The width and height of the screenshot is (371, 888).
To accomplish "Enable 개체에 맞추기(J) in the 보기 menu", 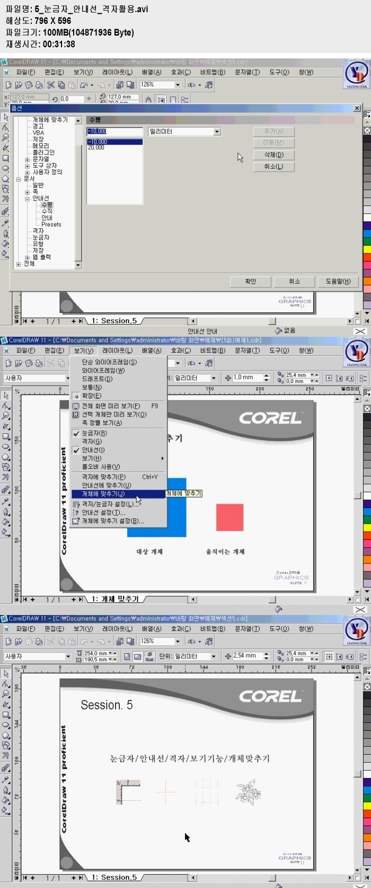I will 119,494.
